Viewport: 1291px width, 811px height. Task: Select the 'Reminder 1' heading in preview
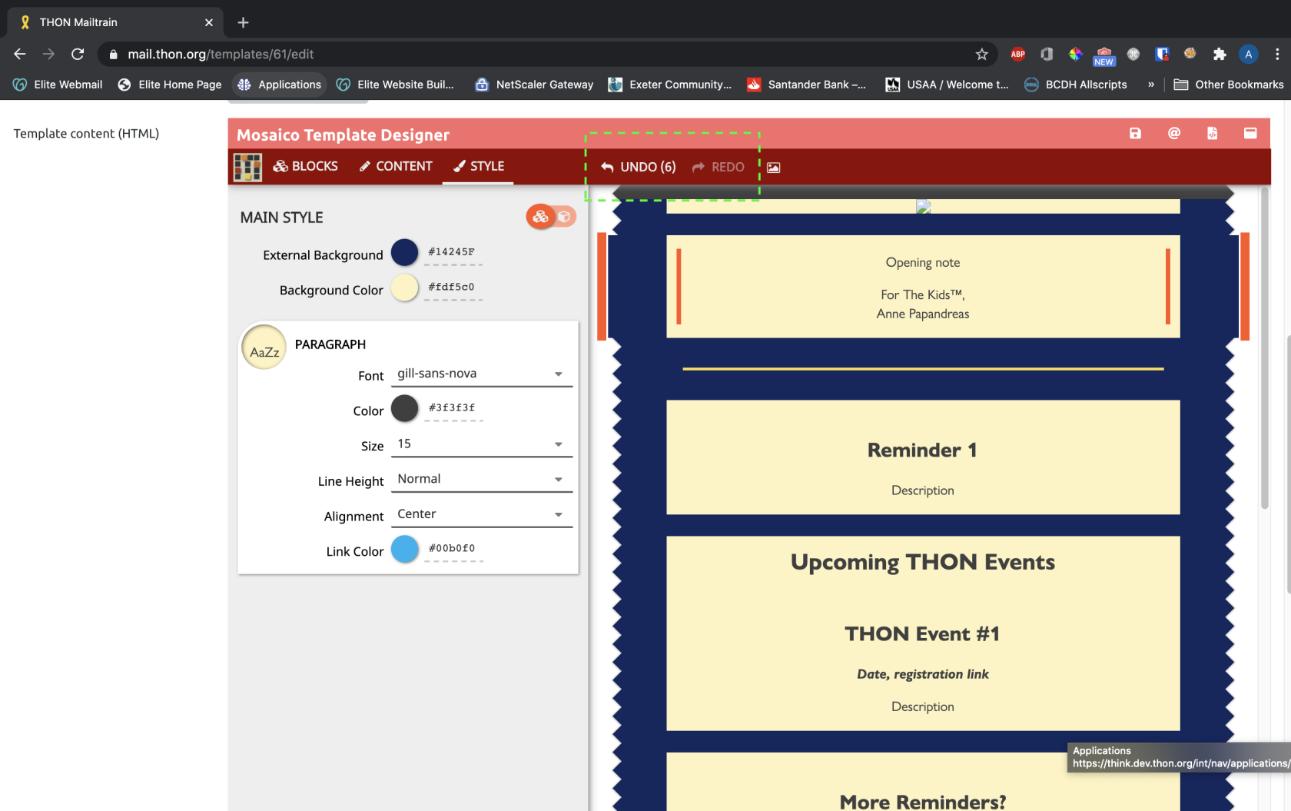pyautogui.click(x=922, y=450)
